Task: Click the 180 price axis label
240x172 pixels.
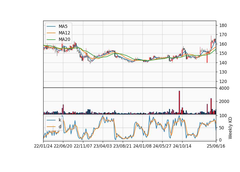Action: pyautogui.click(x=223, y=25)
